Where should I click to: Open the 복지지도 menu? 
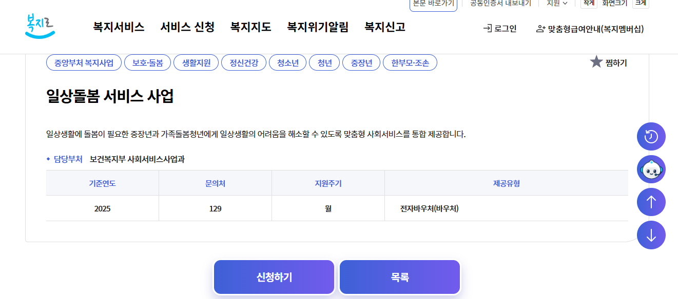click(251, 27)
